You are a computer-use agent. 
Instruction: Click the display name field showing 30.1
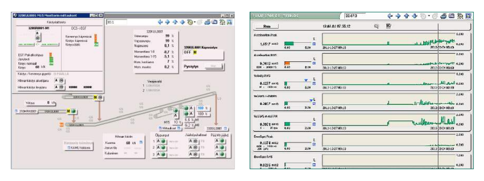click(x=116, y=22)
